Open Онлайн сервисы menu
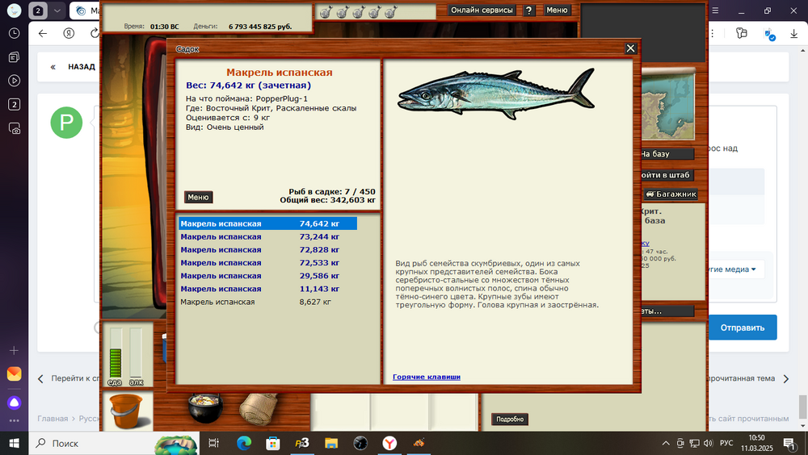The image size is (808, 455). 482,10
